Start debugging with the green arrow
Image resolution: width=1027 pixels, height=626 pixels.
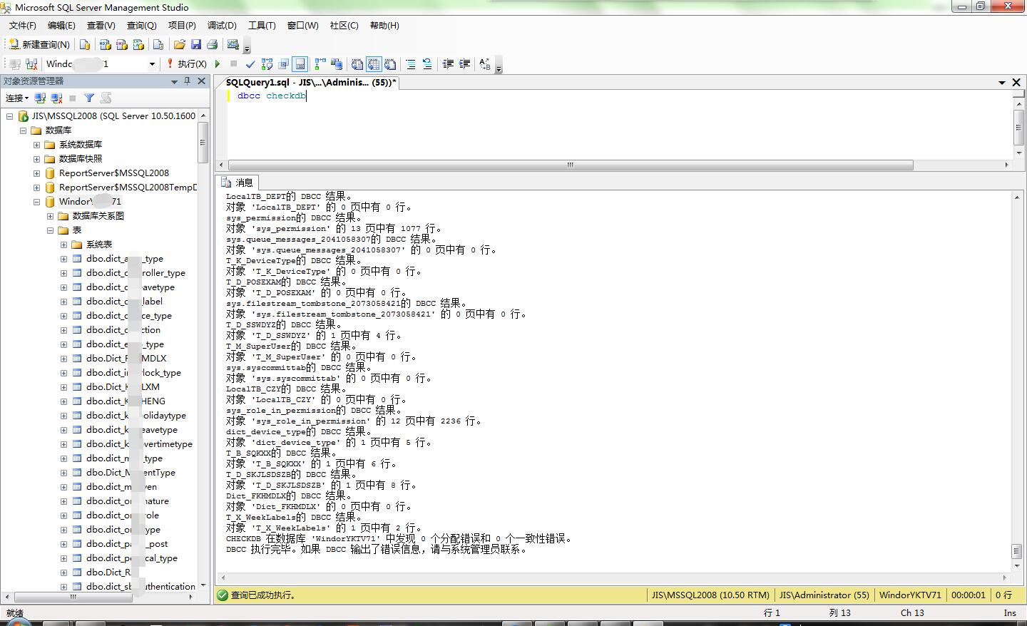tap(218, 64)
